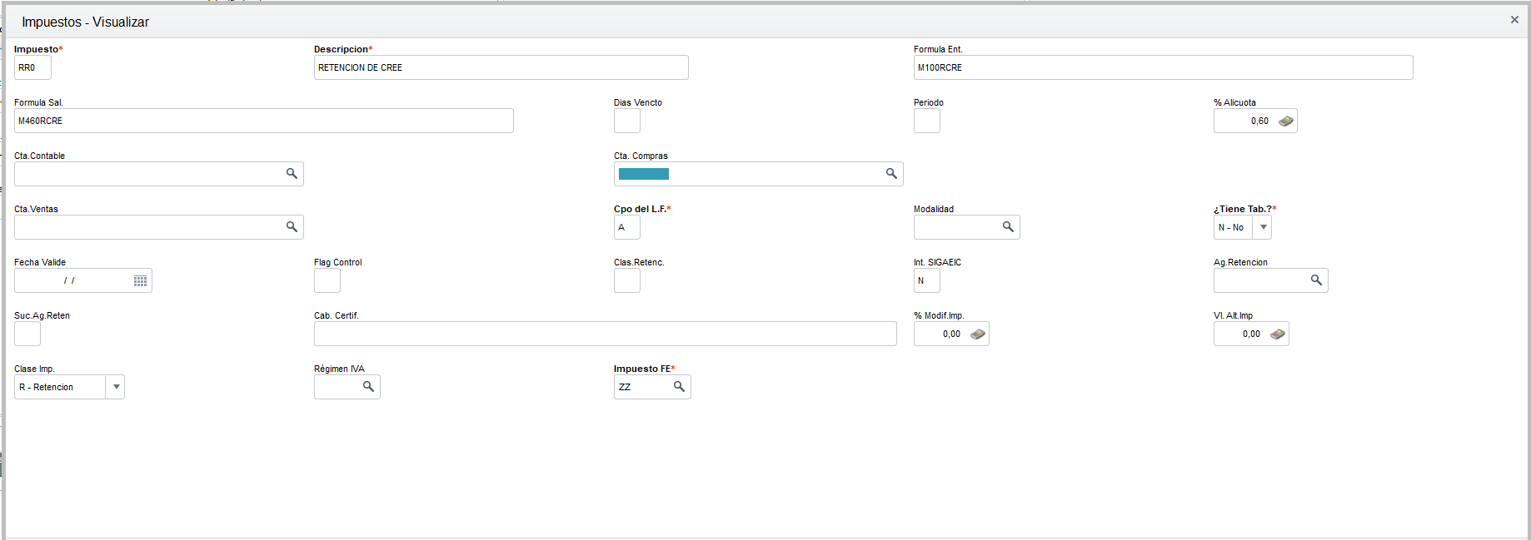The image size is (1531, 540).
Task: Open the Régimen IVA lookup
Action: [x=368, y=387]
